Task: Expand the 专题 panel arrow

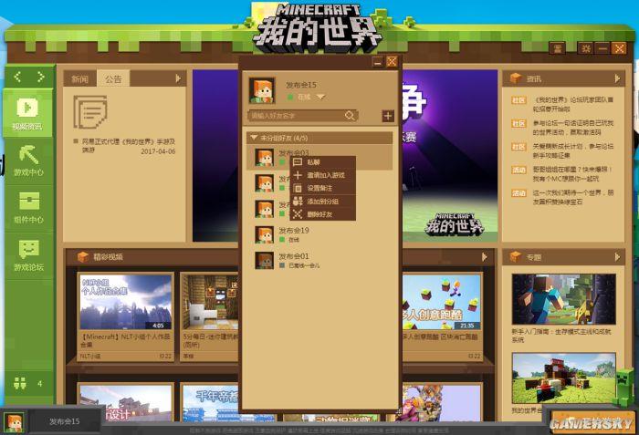Action: pos(617,257)
